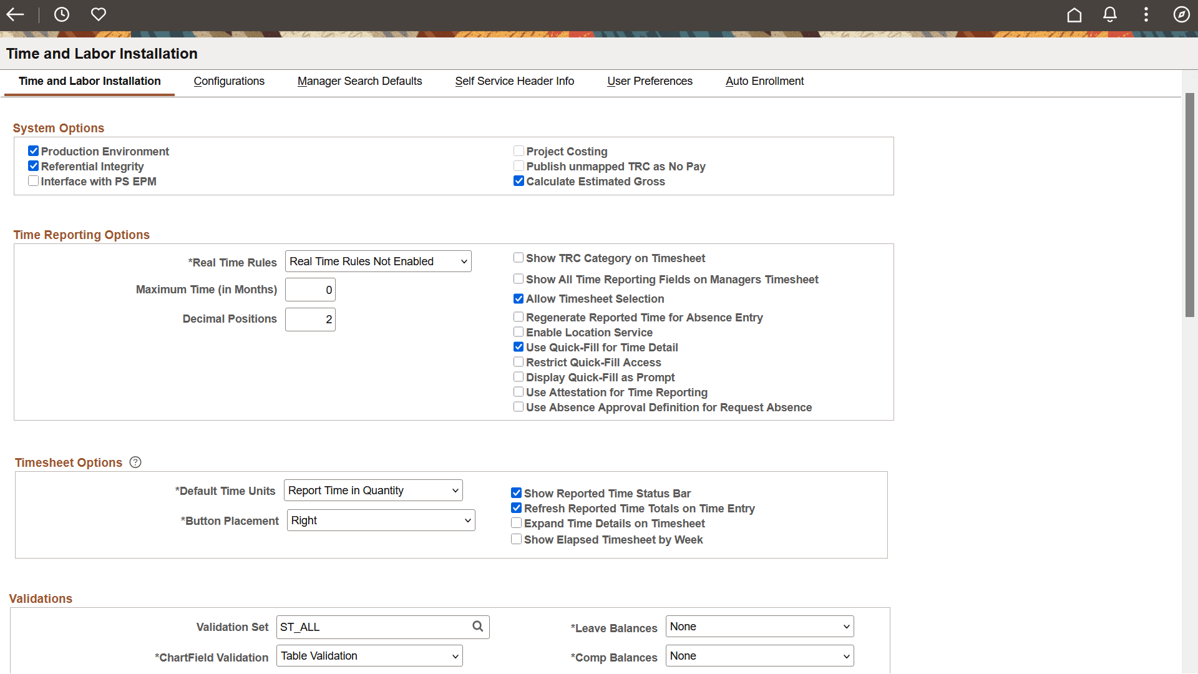Screen dimensions: 1198x674
Task: Click the back arrow icon
Action: click(15, 14)
